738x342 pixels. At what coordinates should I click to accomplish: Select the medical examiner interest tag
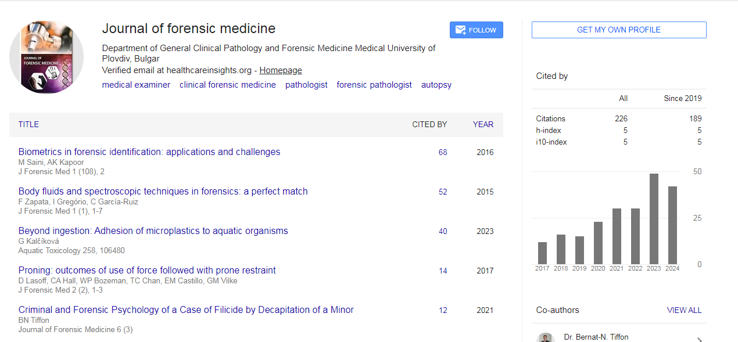[x=136, y=85]
